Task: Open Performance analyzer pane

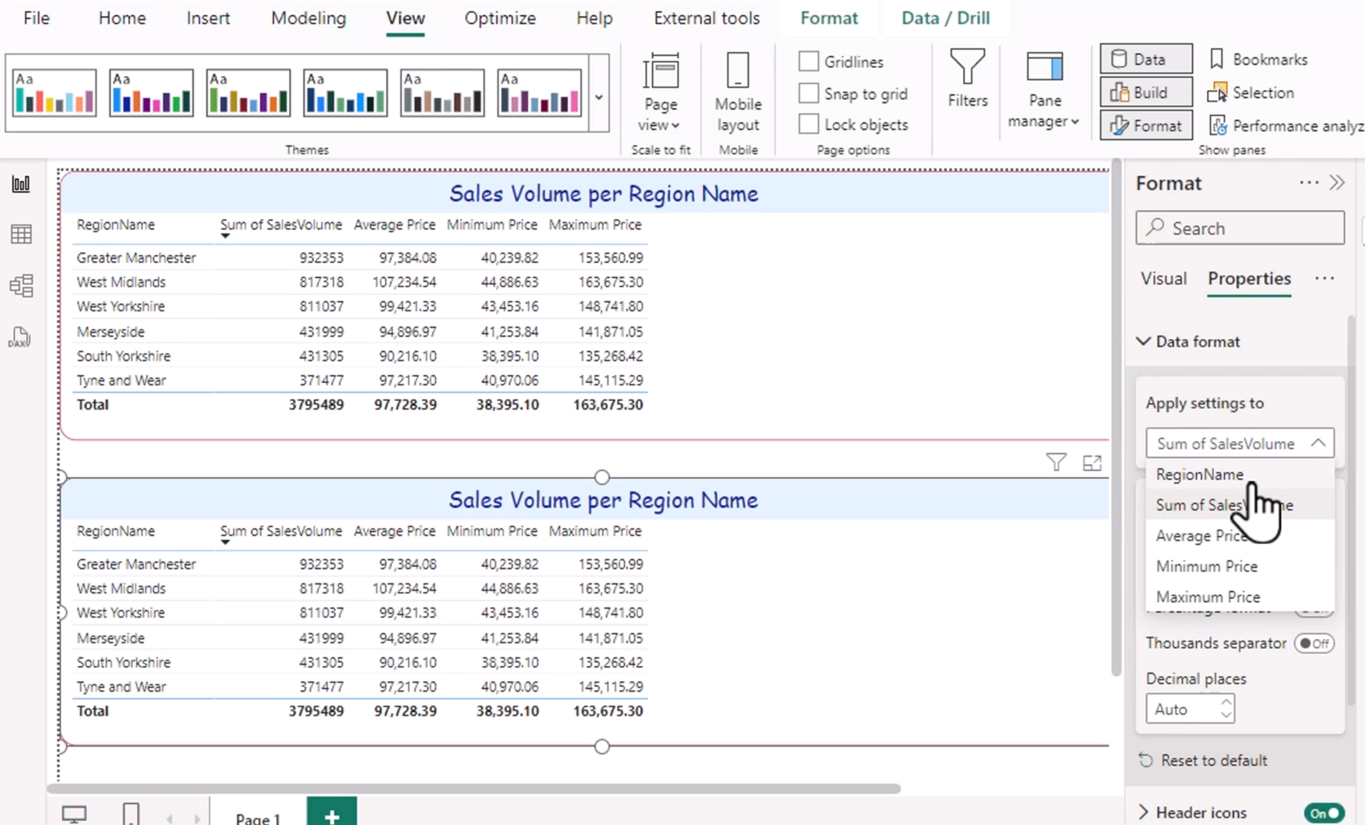Action: tap(1286, 126)
